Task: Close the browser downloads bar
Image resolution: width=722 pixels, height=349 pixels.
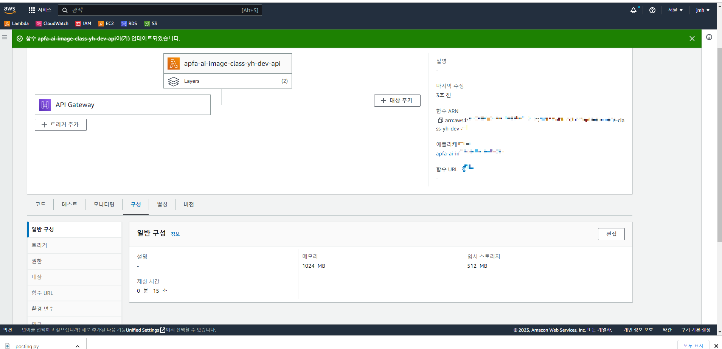Action: [x=716, y=346]
